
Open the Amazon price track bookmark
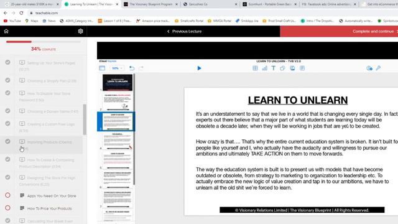click(153, 21)
